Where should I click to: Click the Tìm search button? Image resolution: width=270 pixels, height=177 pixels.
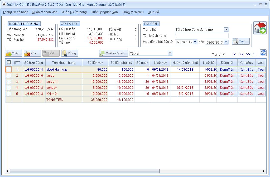(x=241, y=41)
